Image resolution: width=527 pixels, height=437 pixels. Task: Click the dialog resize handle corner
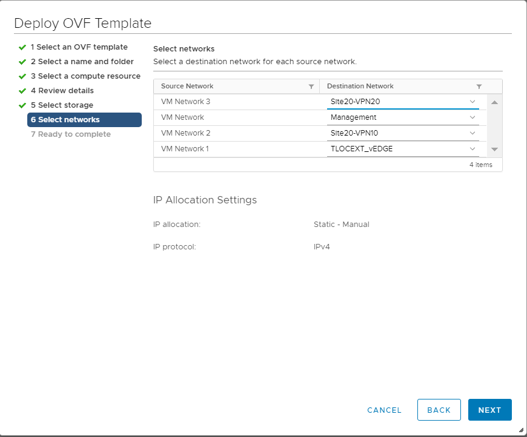(x=521, y=430)
